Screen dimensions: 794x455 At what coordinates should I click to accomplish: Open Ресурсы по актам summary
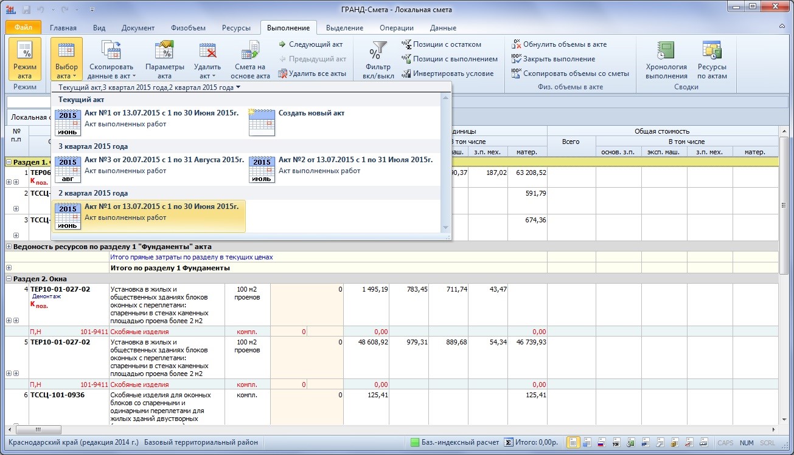tap(712, 59)
